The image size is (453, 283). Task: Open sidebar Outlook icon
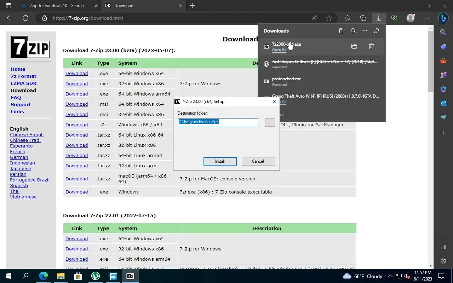[443, 103]
